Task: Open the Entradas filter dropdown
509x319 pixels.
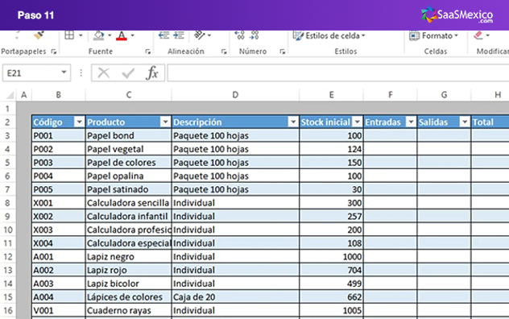Action: 411,122
